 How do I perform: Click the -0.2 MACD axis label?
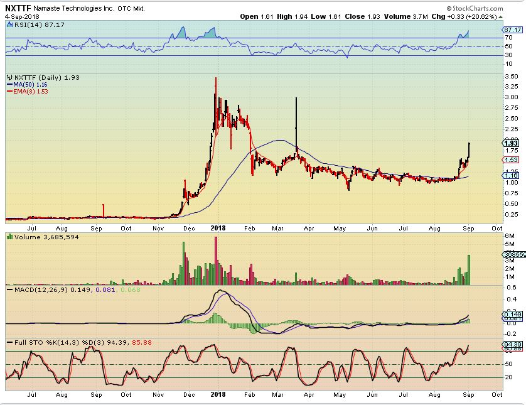[x=510, y=333]
